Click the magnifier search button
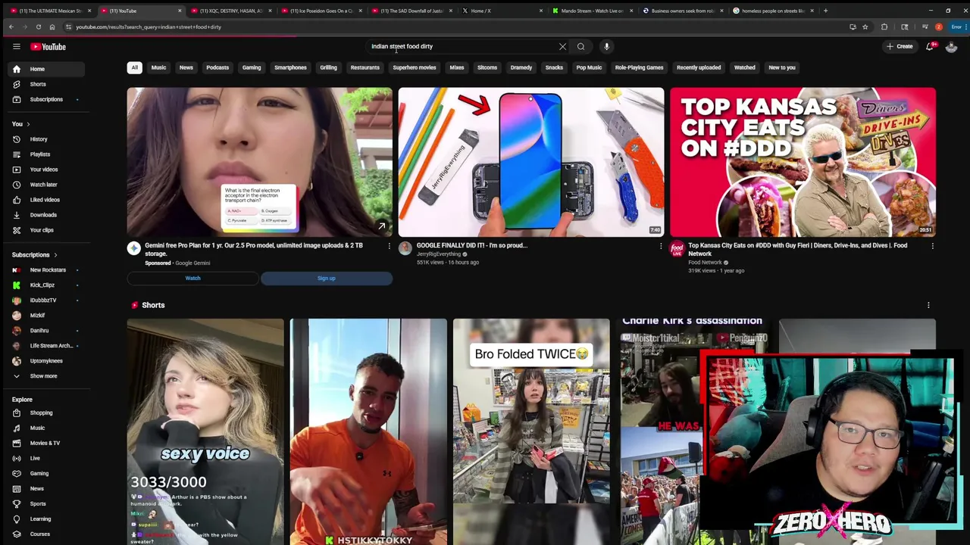The image size is (970, 545). tap(581, 46)
